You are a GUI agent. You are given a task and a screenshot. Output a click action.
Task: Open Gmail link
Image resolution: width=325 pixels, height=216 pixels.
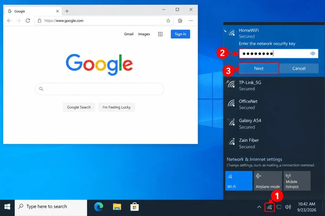129,34
